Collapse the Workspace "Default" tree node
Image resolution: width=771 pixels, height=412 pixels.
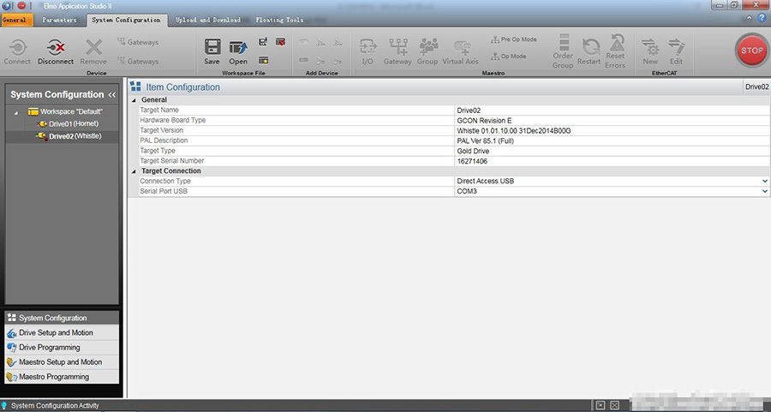click(15, 112)
